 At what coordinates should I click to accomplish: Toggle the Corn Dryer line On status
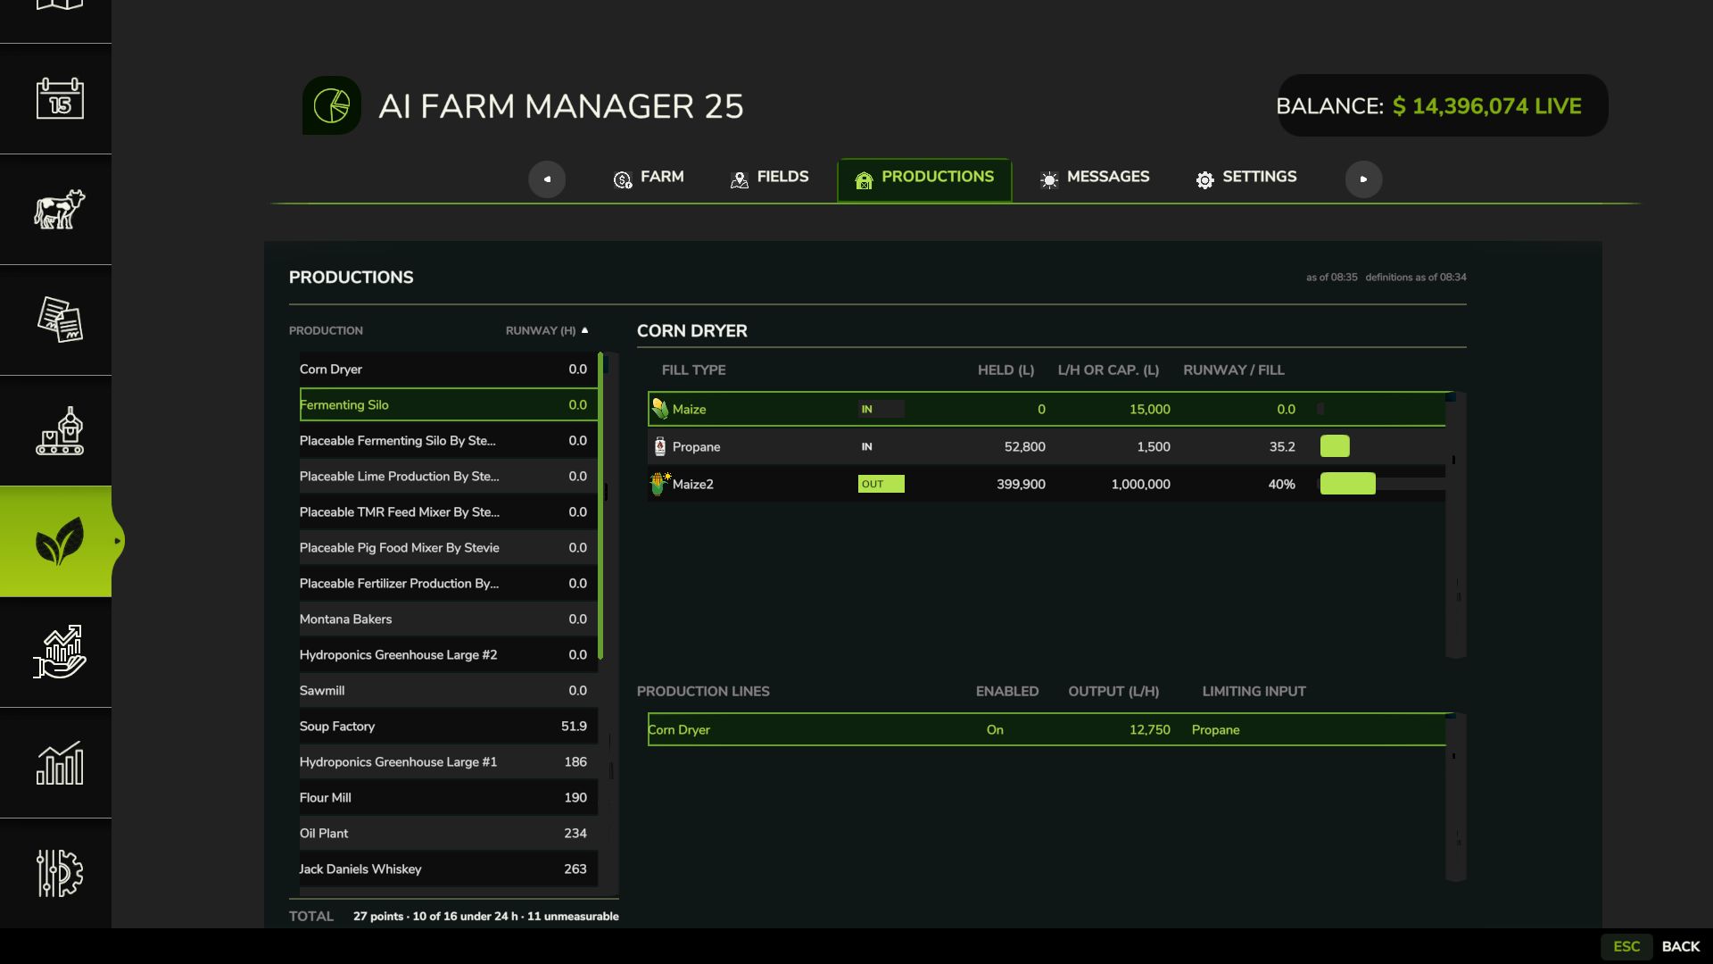pyautogui.click(x=995, y=730)
